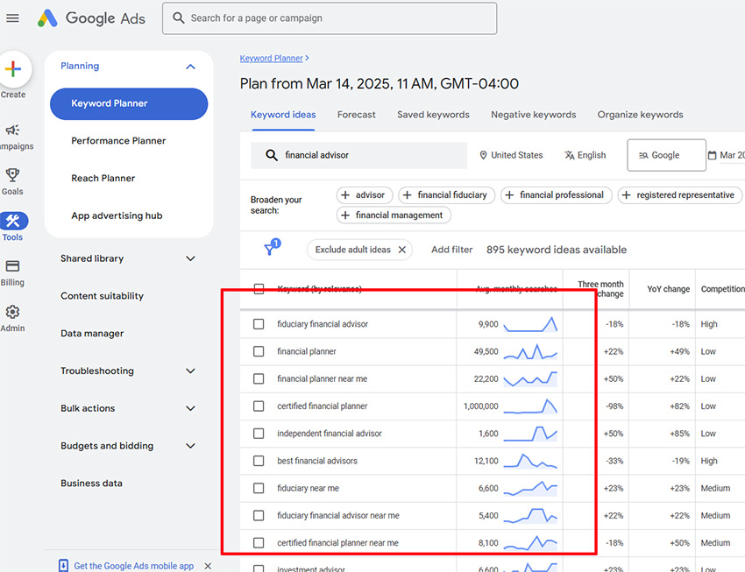Image resolution: width=745 pixels, height=572 pixels.
Task: Open the navigation hamburger menu
Action: pos(13,18)
